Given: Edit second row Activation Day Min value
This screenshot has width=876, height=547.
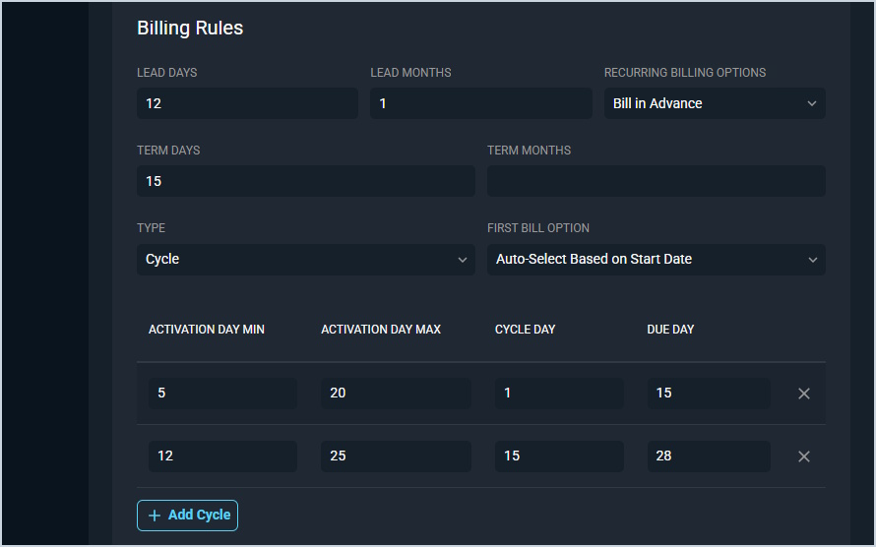Looking at the screenshot, I should 222,456.
